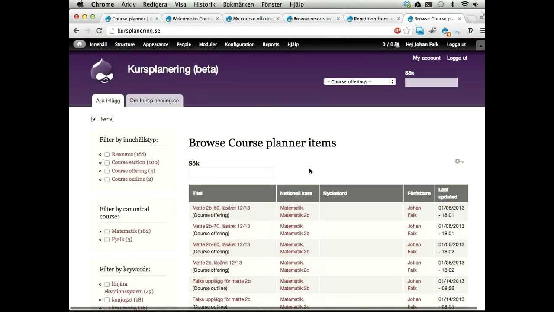Bookmark page with the star icon
Viewport: 554px width, 312px height.
406,31
